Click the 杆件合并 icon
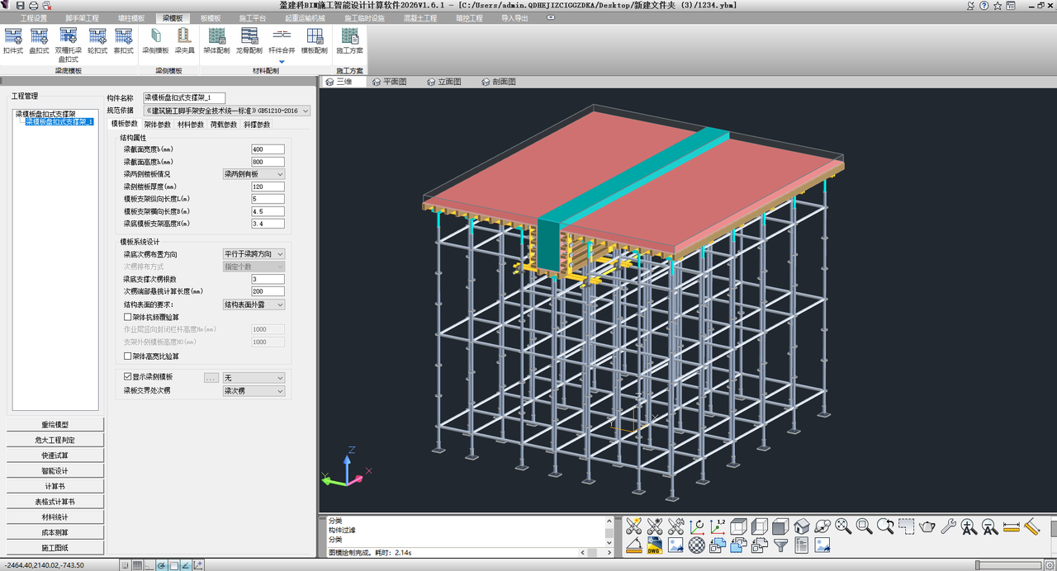This screenshot has height=571, width=1057. (282, 41)
